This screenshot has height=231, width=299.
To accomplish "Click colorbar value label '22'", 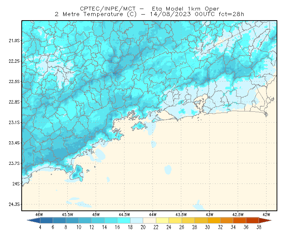I will click(156, 227).
